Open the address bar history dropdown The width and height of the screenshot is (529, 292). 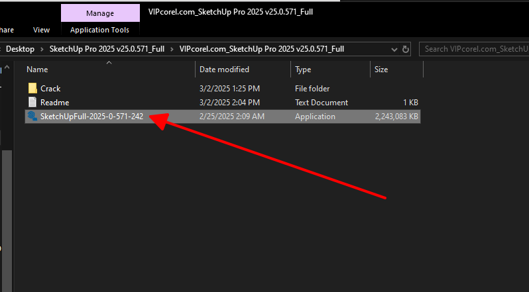pos(394,50)
